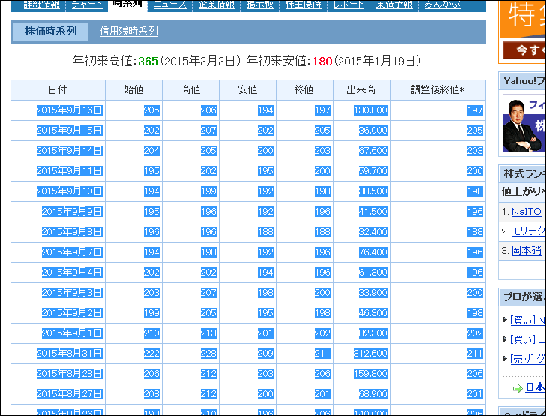This screenshot has height=416, width=546.
Task: Click the 今すぐ banner button
Action: click(523, 50)
